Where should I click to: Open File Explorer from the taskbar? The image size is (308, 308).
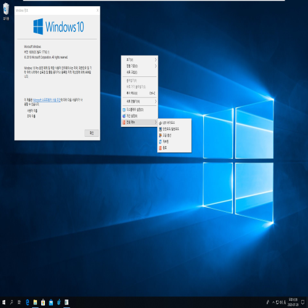click(35, 302)
